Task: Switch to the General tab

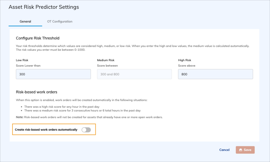Action: [25, 22]
